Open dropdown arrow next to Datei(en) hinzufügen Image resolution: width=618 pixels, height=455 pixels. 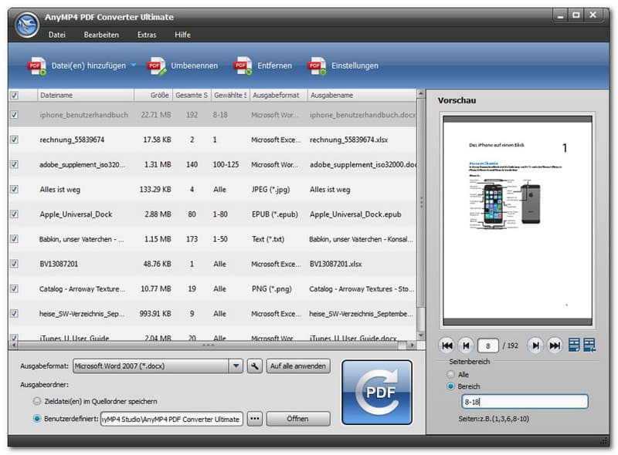point(133,65)
